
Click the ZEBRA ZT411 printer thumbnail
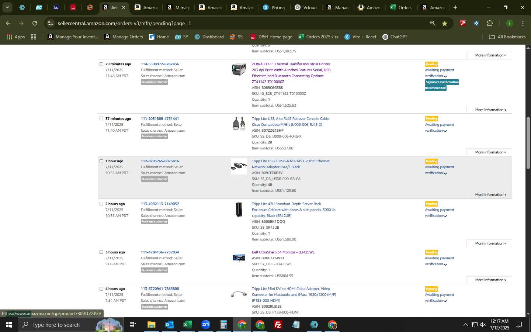[x=239, y=69]
